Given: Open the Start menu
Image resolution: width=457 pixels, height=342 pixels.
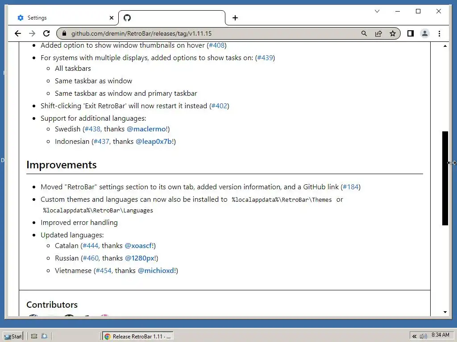Looking at the screenshot, I should coord(13,337).
